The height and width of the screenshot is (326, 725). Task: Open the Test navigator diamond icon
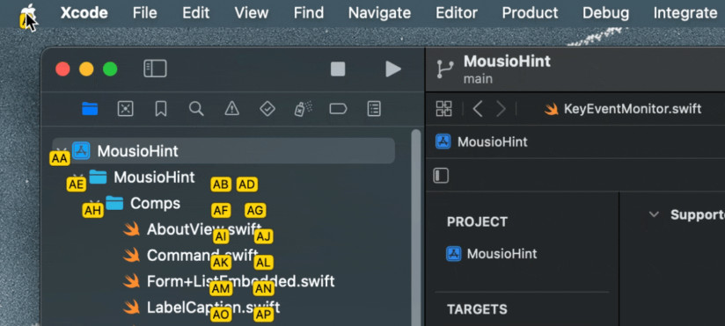pos(267,109)
